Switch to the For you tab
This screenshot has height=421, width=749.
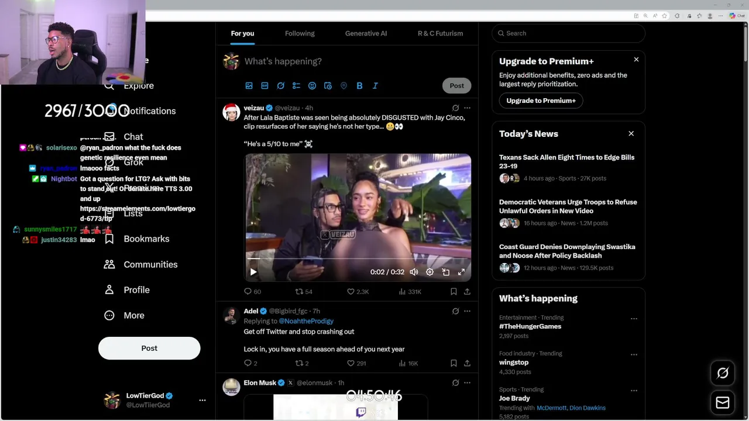[x=242, y=33]
